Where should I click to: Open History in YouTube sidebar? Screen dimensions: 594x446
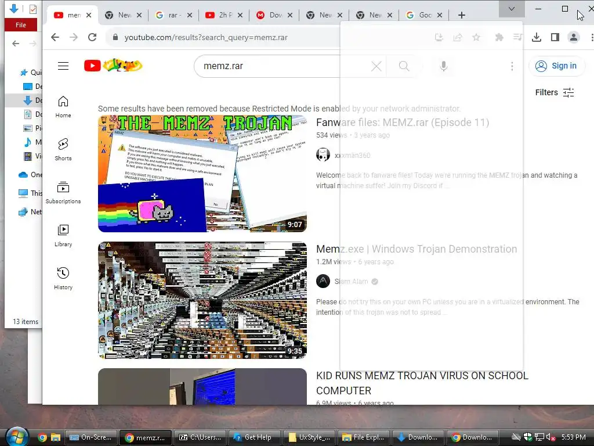[63, 278]
